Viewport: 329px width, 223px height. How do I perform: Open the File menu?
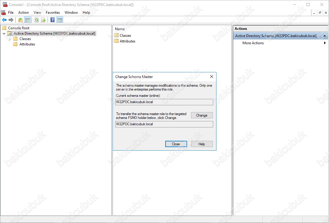click(x=11, y=12)
